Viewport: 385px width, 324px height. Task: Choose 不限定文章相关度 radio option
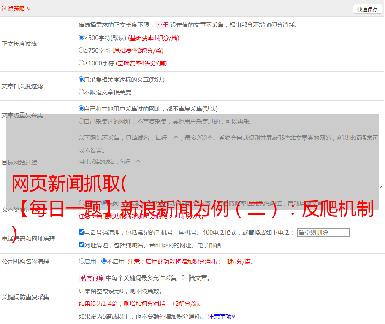(x=81, y=92)
